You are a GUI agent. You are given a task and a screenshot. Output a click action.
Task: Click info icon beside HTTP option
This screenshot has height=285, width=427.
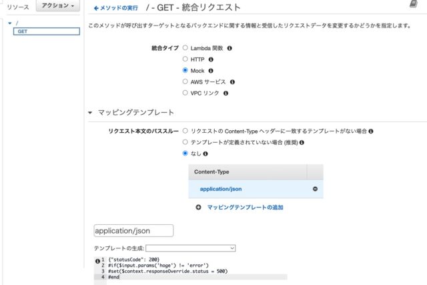[211, 59]
